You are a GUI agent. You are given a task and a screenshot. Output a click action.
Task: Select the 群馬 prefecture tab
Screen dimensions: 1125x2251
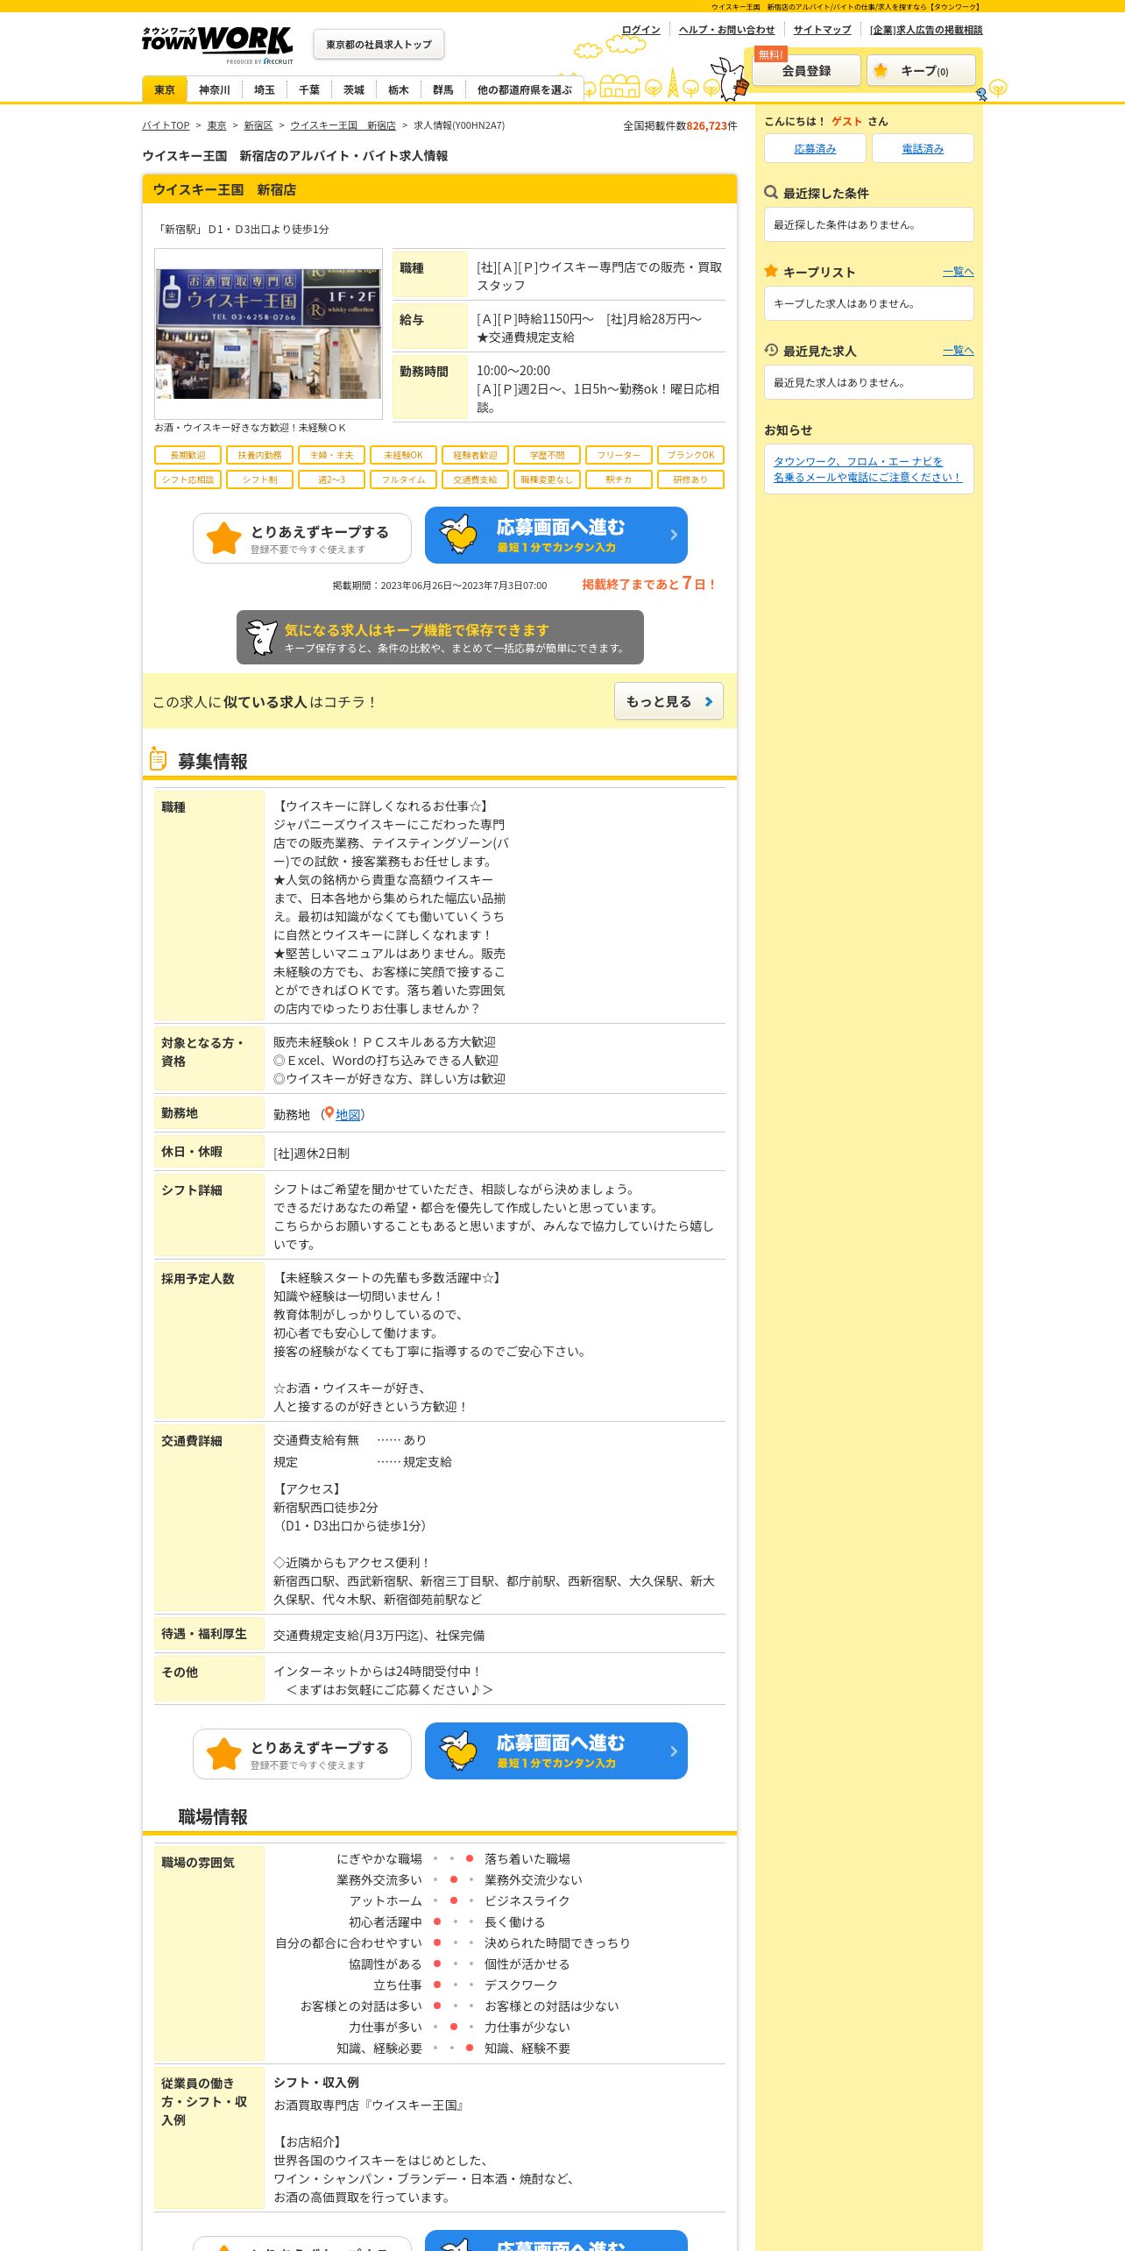pos(442,89)
